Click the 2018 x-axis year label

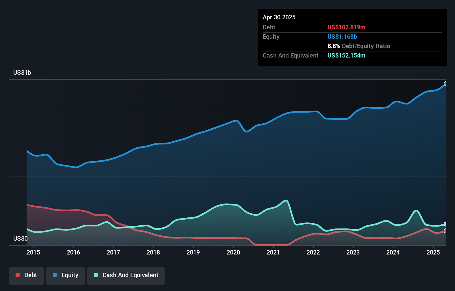[153, 252]
